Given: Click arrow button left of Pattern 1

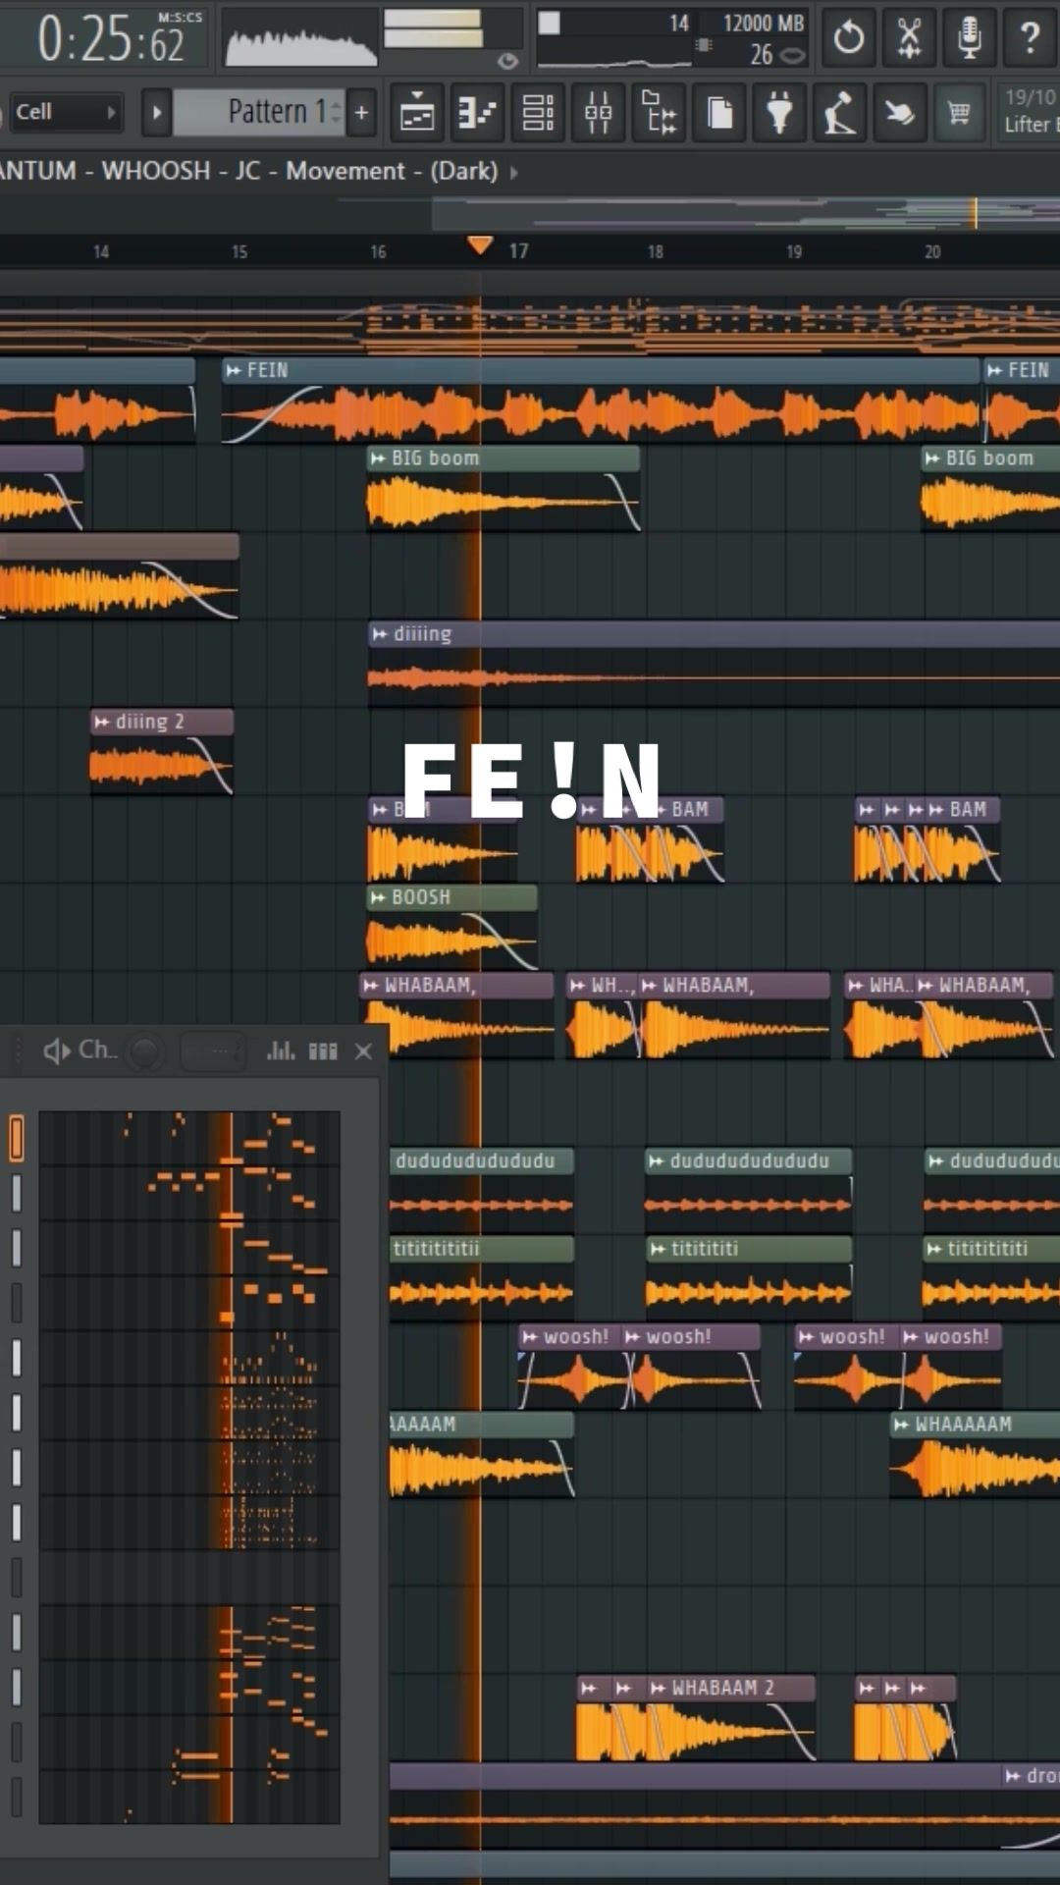Looking at the screenshot, I should pos(156,112).
